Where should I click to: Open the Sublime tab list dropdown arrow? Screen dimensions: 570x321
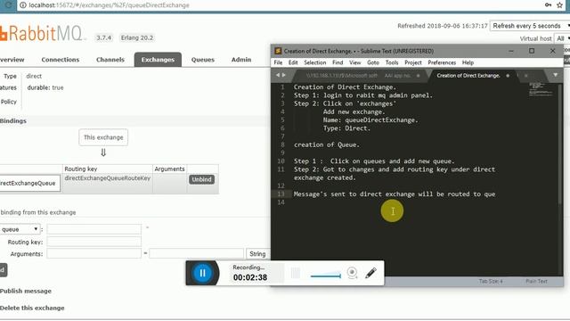click(555, 75)
